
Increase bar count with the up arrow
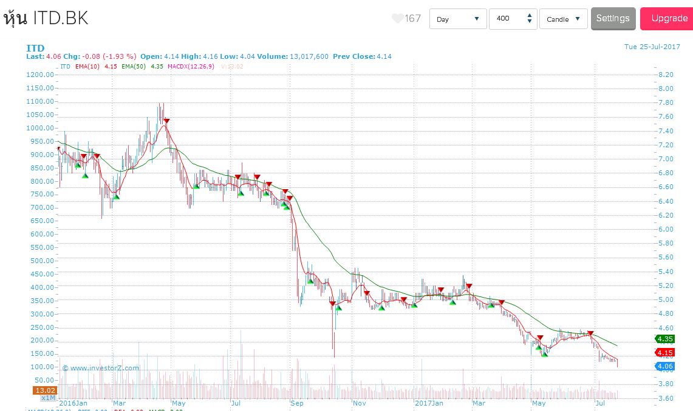point(530,15)
